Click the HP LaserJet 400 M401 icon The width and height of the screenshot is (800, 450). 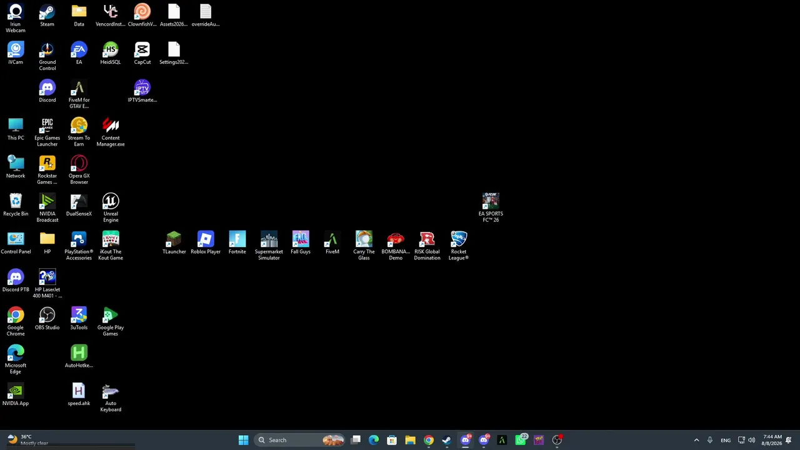tap(47, 284)
